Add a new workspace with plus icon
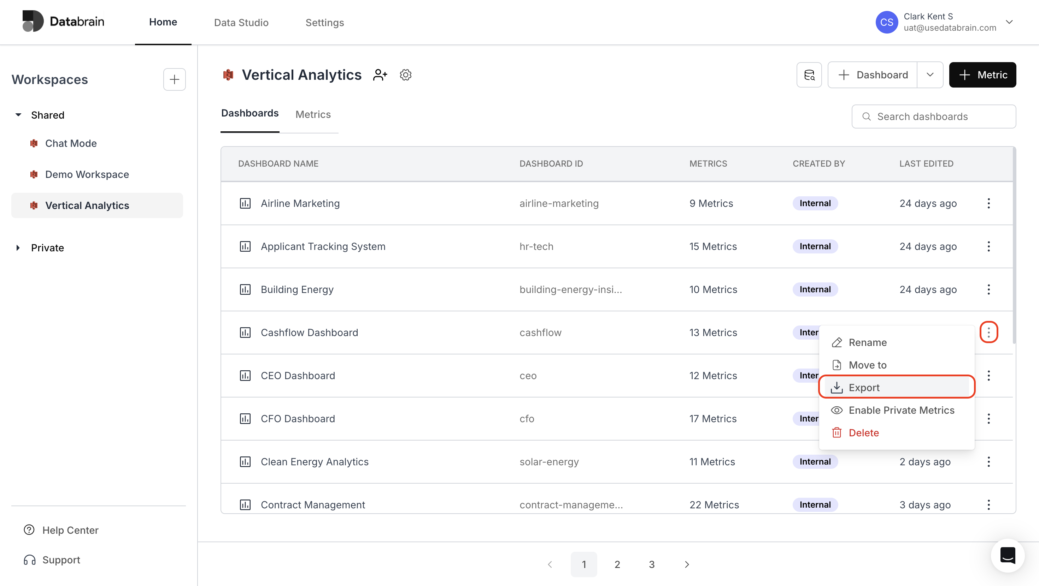The height and width of the screenshot is (586, 1039). (174, 79)
